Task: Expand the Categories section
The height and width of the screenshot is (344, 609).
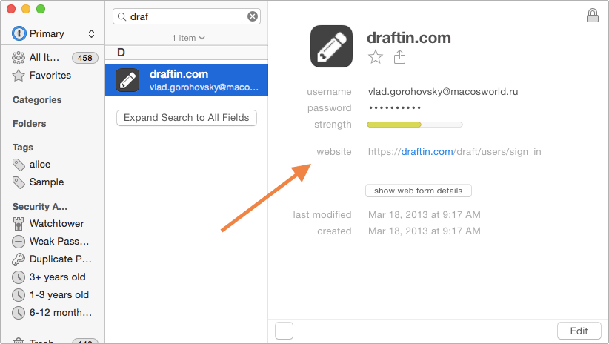Action: (37, 100)
